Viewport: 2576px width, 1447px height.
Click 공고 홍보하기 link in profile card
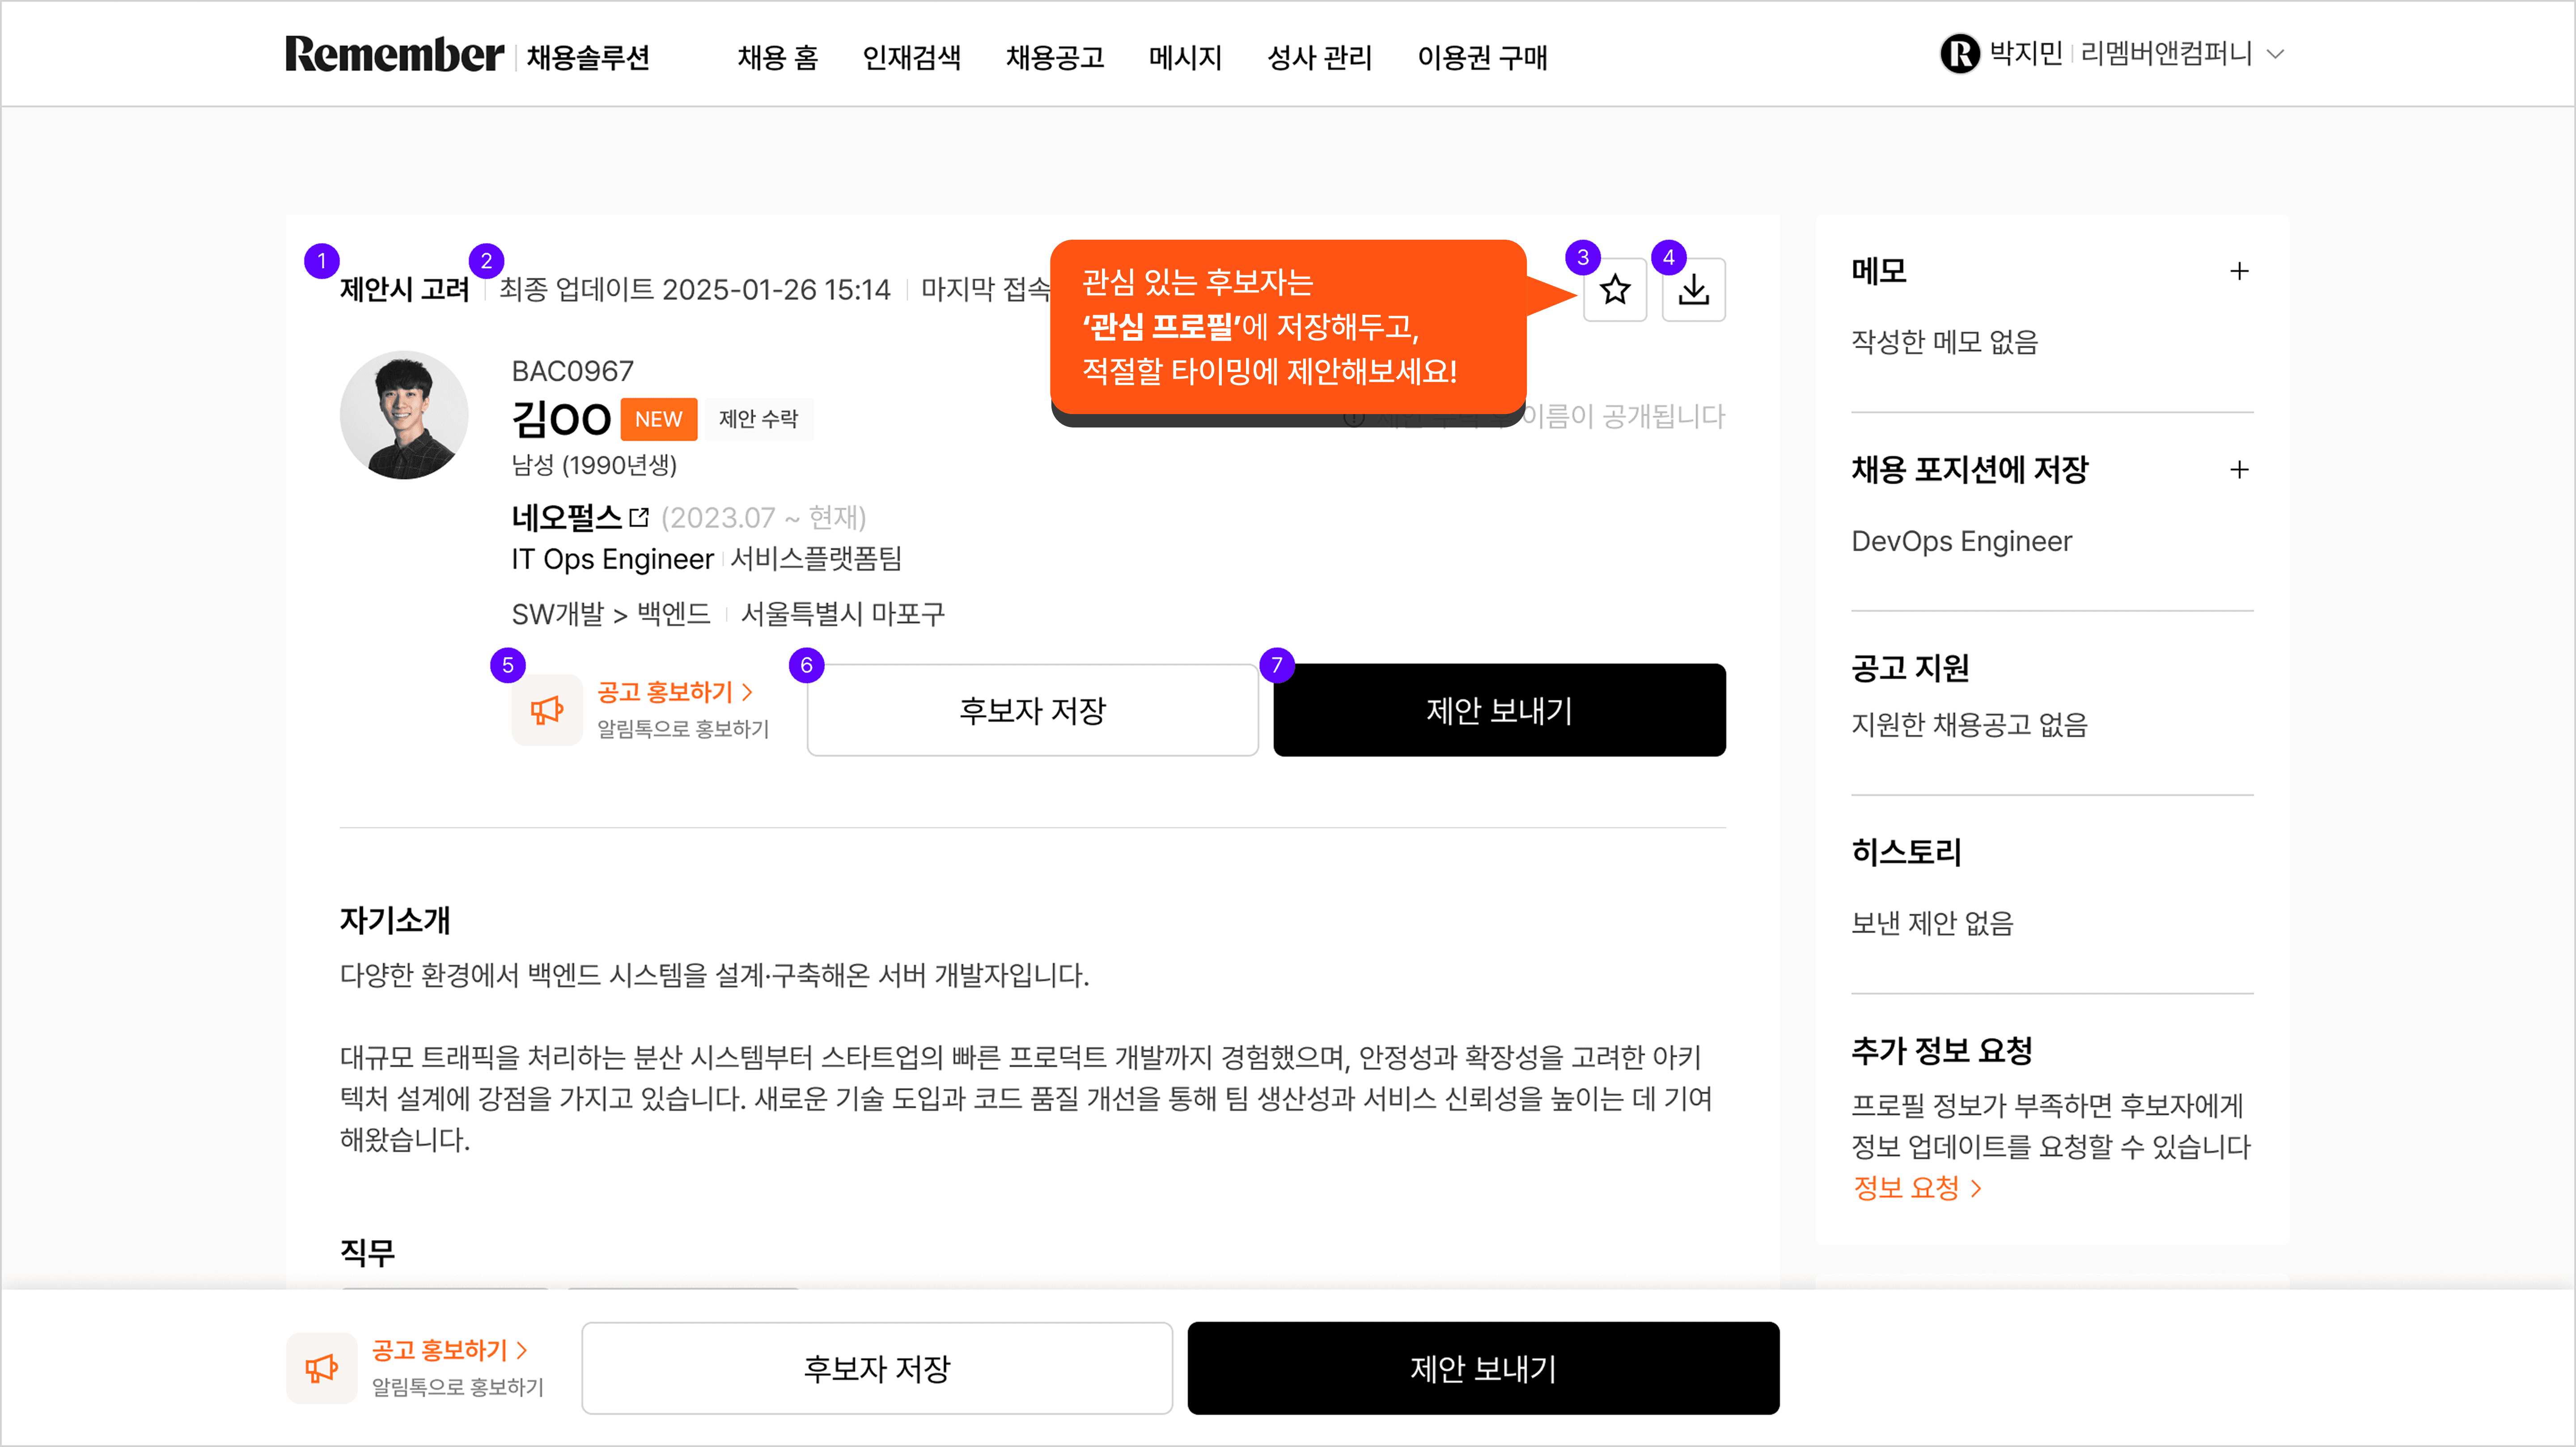click(x=674, y=692)
